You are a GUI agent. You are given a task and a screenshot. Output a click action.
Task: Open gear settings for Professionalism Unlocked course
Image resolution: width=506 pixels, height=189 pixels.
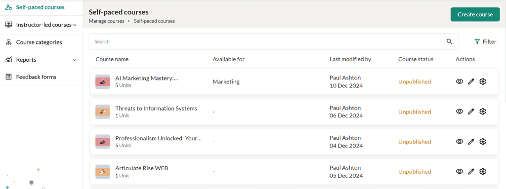(x=483, y=142)
